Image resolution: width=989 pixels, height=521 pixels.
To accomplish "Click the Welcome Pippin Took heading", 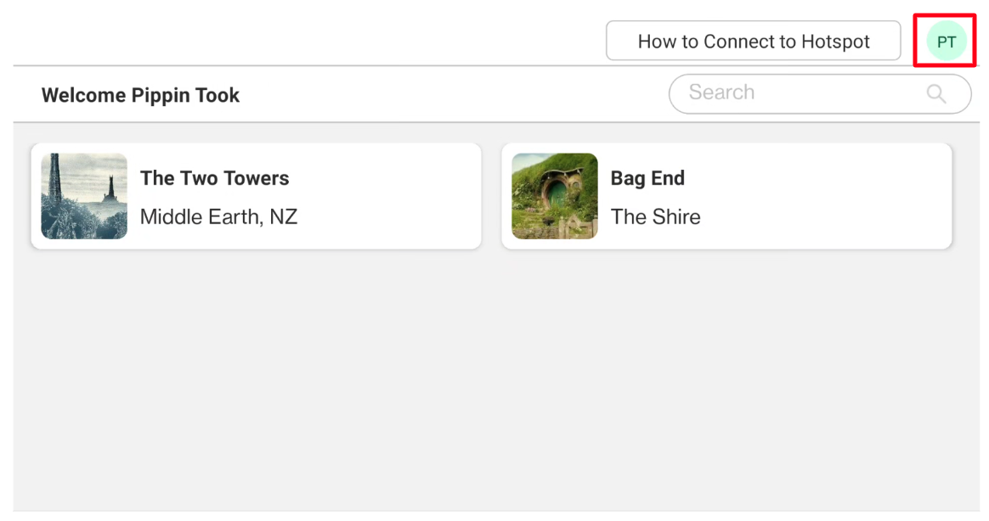I will [x=141, y=95].
